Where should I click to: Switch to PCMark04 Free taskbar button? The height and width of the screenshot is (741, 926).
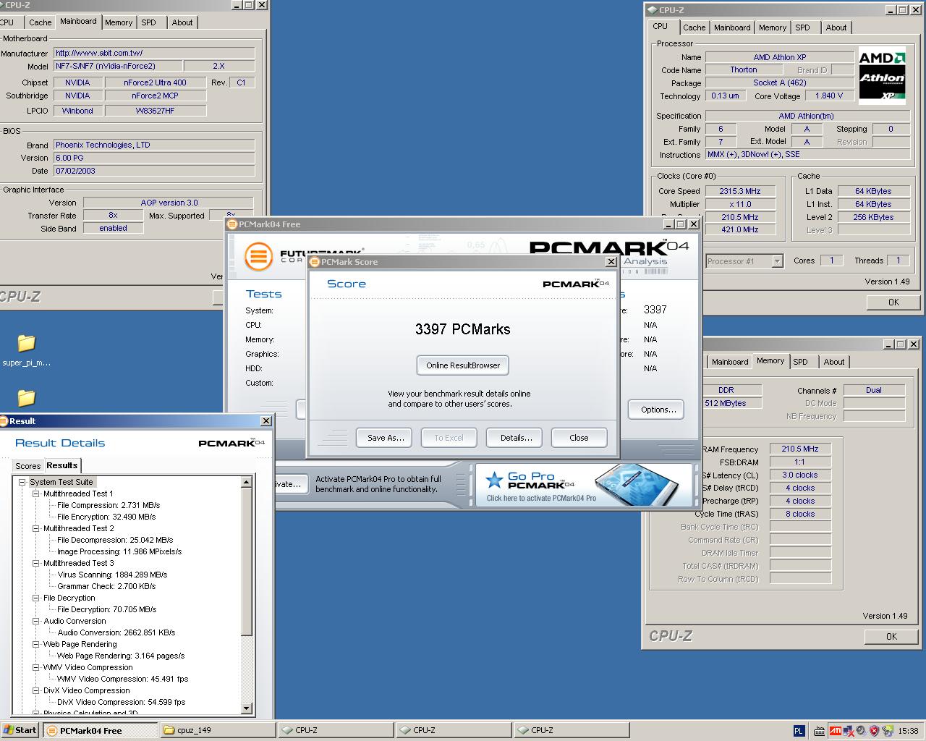coord(101,730)
